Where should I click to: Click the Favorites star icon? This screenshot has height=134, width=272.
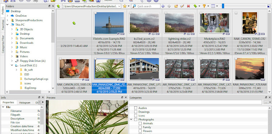125,6
